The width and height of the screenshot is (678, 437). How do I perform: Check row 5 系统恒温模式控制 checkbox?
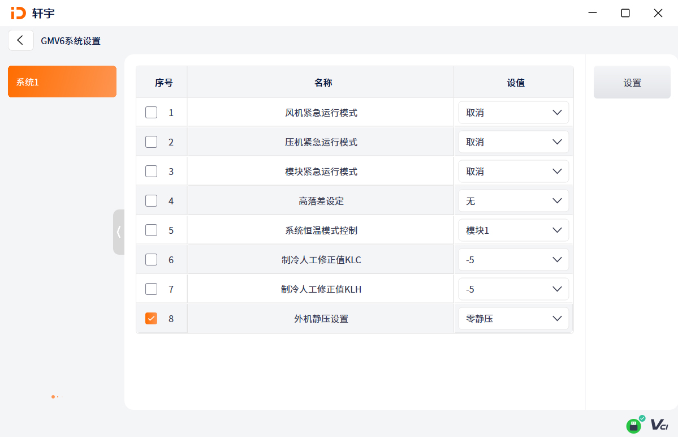tap(151, 230)
